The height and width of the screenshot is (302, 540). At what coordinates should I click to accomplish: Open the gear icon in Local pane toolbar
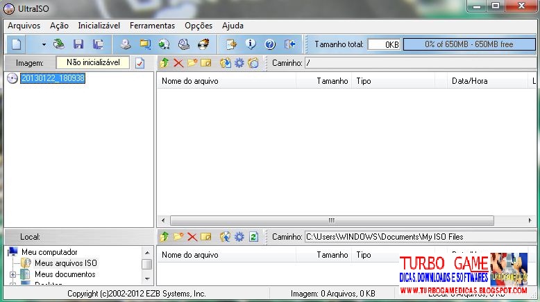pos(239,237)
